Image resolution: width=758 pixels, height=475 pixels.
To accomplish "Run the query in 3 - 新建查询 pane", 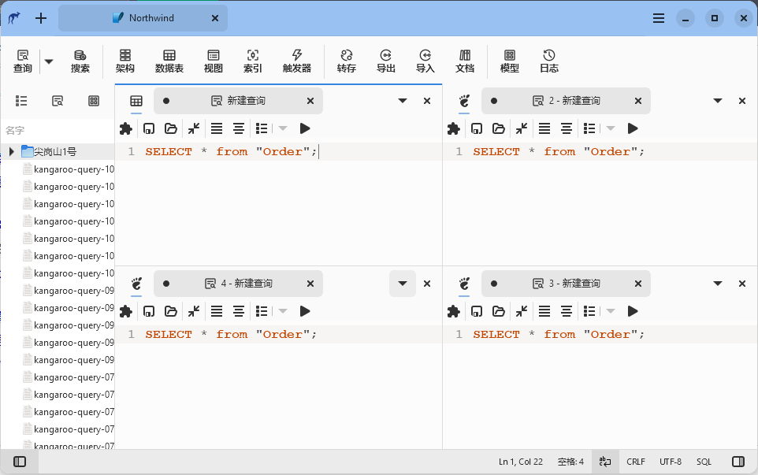I will [x=633, y=311].
